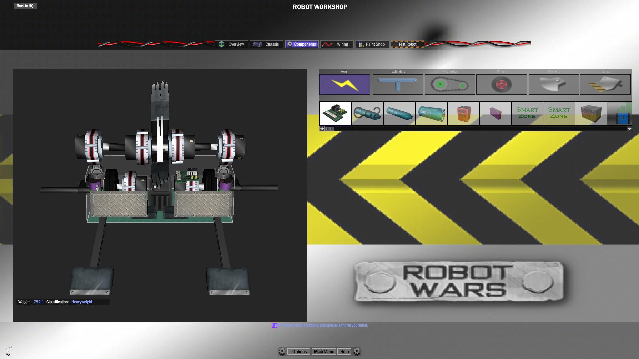
Task: Select the large CO2 tank component
Action: pyautogui.click(x=431, y=113)
